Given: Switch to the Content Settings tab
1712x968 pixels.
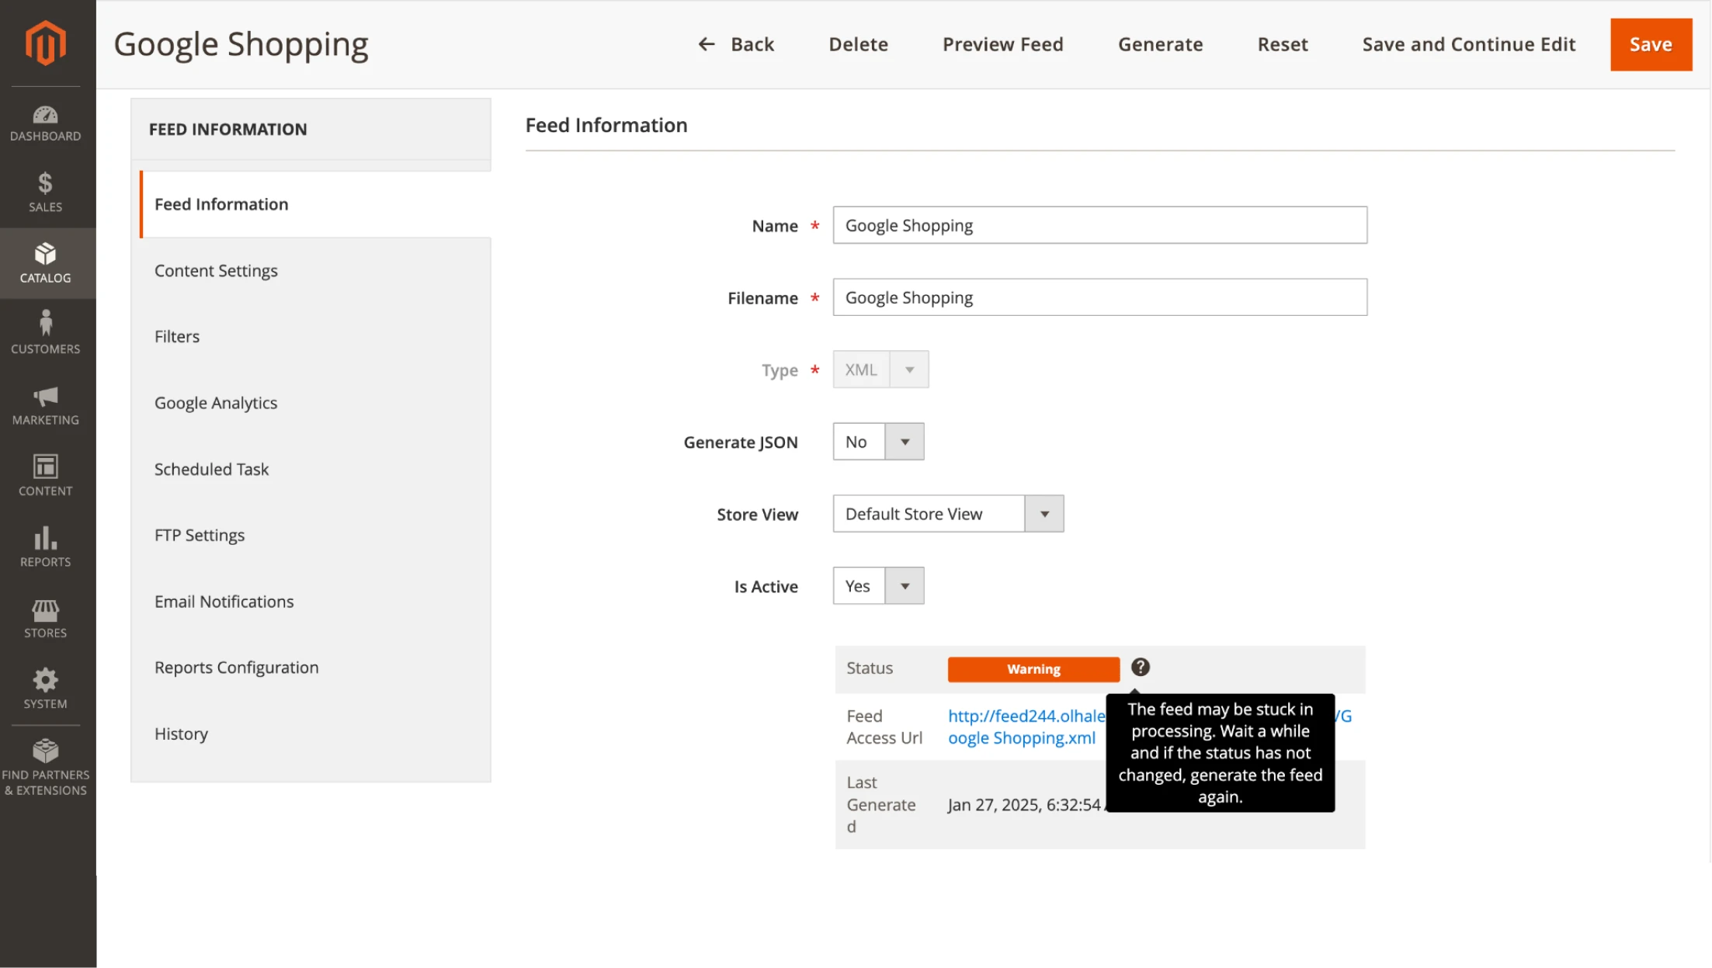Looking at the screenshot, I should (x=216, y=270).
